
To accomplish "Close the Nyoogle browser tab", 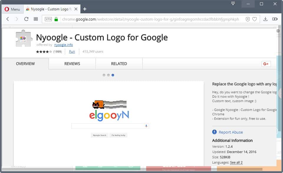I will (76, 9).
